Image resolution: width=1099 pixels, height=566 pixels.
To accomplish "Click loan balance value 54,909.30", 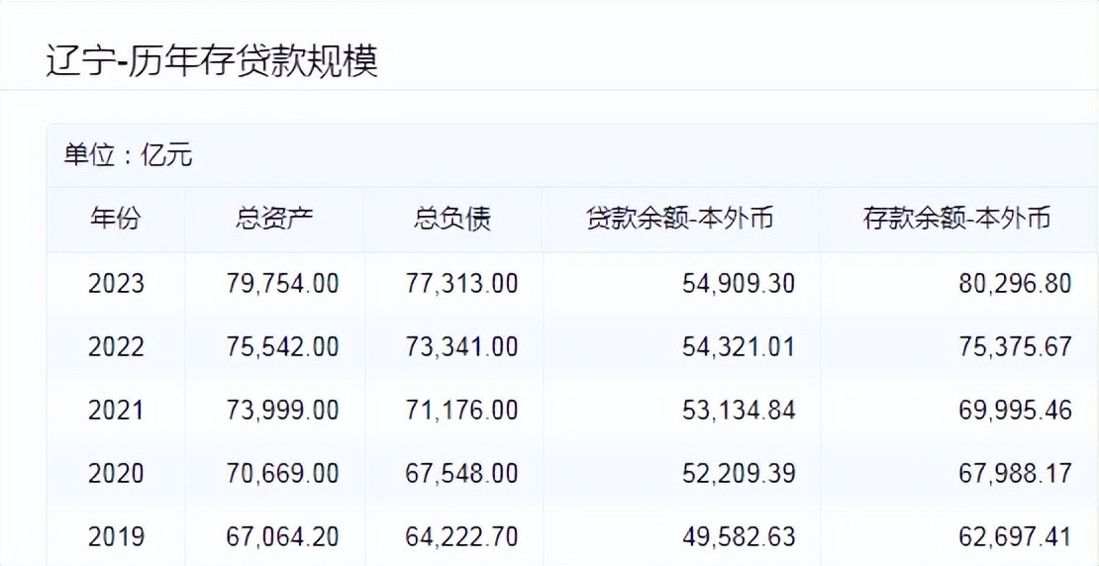I will click(x=739, y=284).
